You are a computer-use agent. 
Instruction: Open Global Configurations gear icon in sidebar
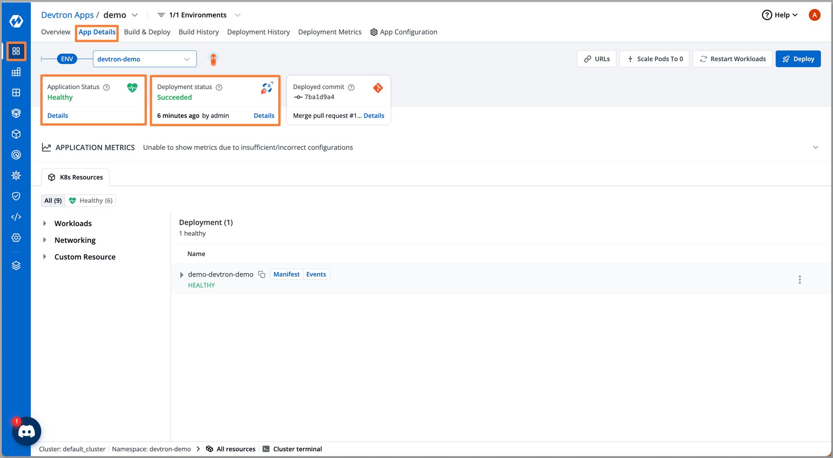(x=16, y=238)
